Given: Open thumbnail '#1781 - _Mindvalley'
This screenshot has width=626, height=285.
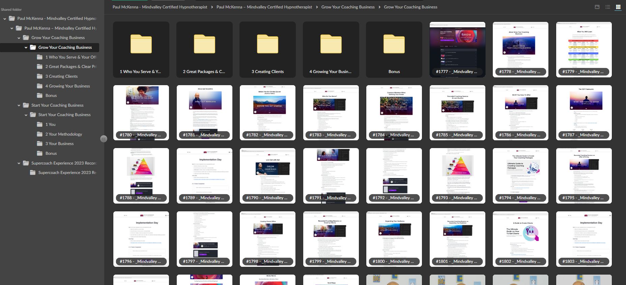Looking at the screenshot, I should (x=204, y=113).
